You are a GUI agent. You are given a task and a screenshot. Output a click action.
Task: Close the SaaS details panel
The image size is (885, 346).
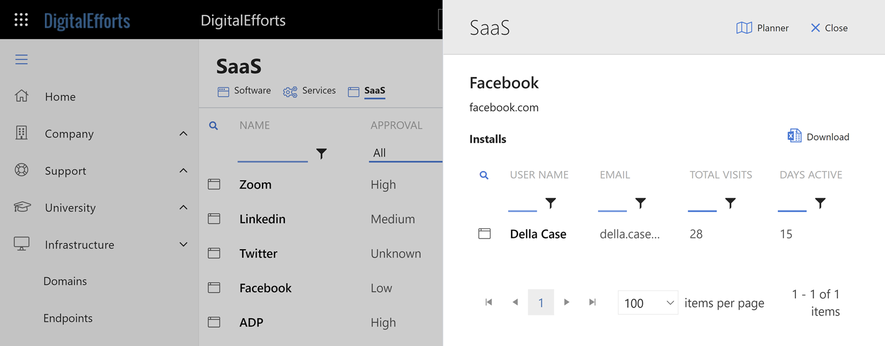pos(829,28)
